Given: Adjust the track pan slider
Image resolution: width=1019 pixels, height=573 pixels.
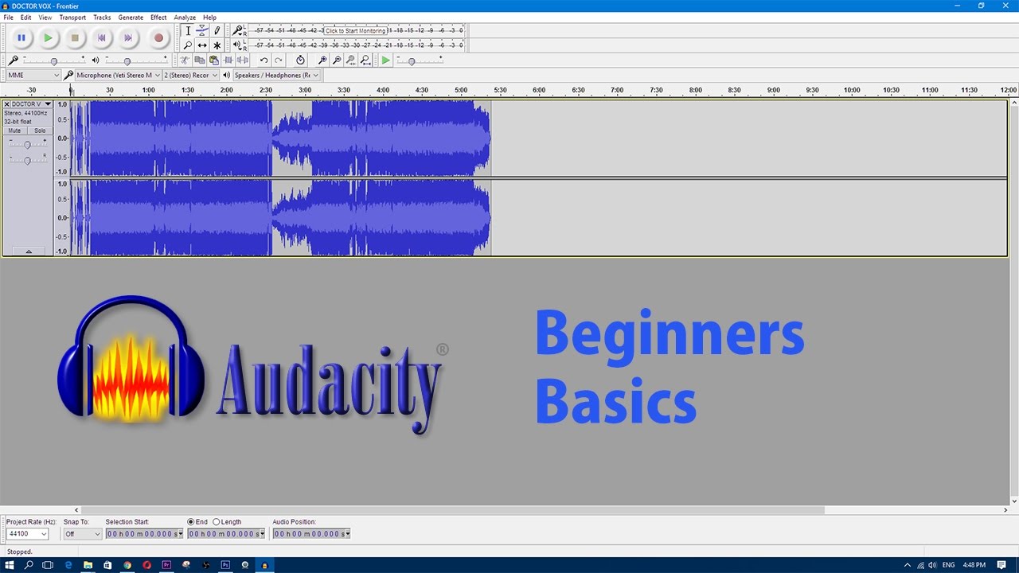Looking at the screenshot, I should [x=27, y=161].
